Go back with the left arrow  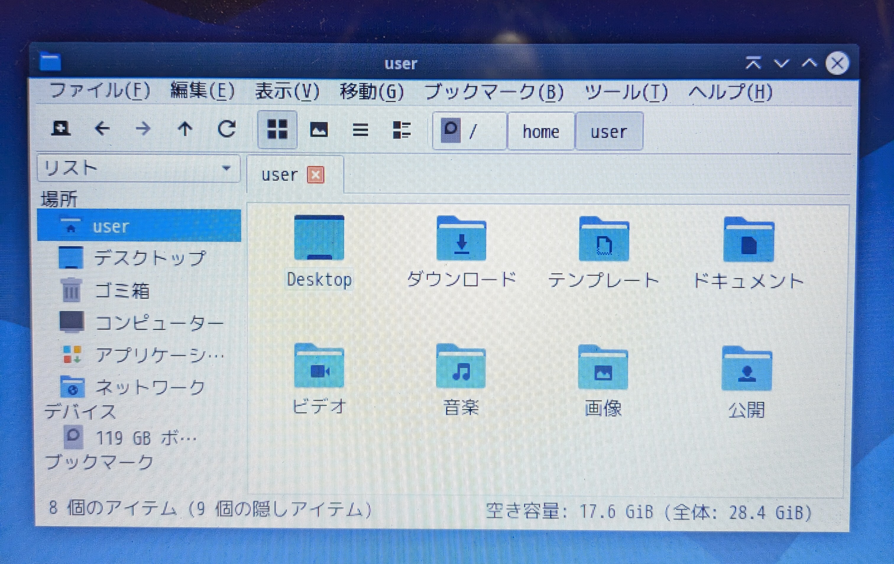point(102,129)
